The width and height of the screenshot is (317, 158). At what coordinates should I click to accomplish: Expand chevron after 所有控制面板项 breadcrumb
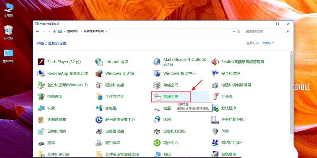coord(107,31)
